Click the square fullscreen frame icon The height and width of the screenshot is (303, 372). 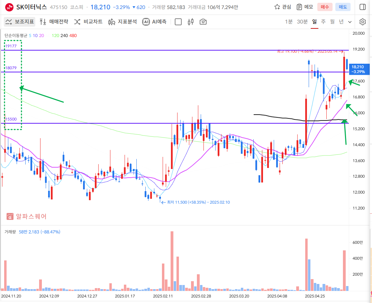178,22
